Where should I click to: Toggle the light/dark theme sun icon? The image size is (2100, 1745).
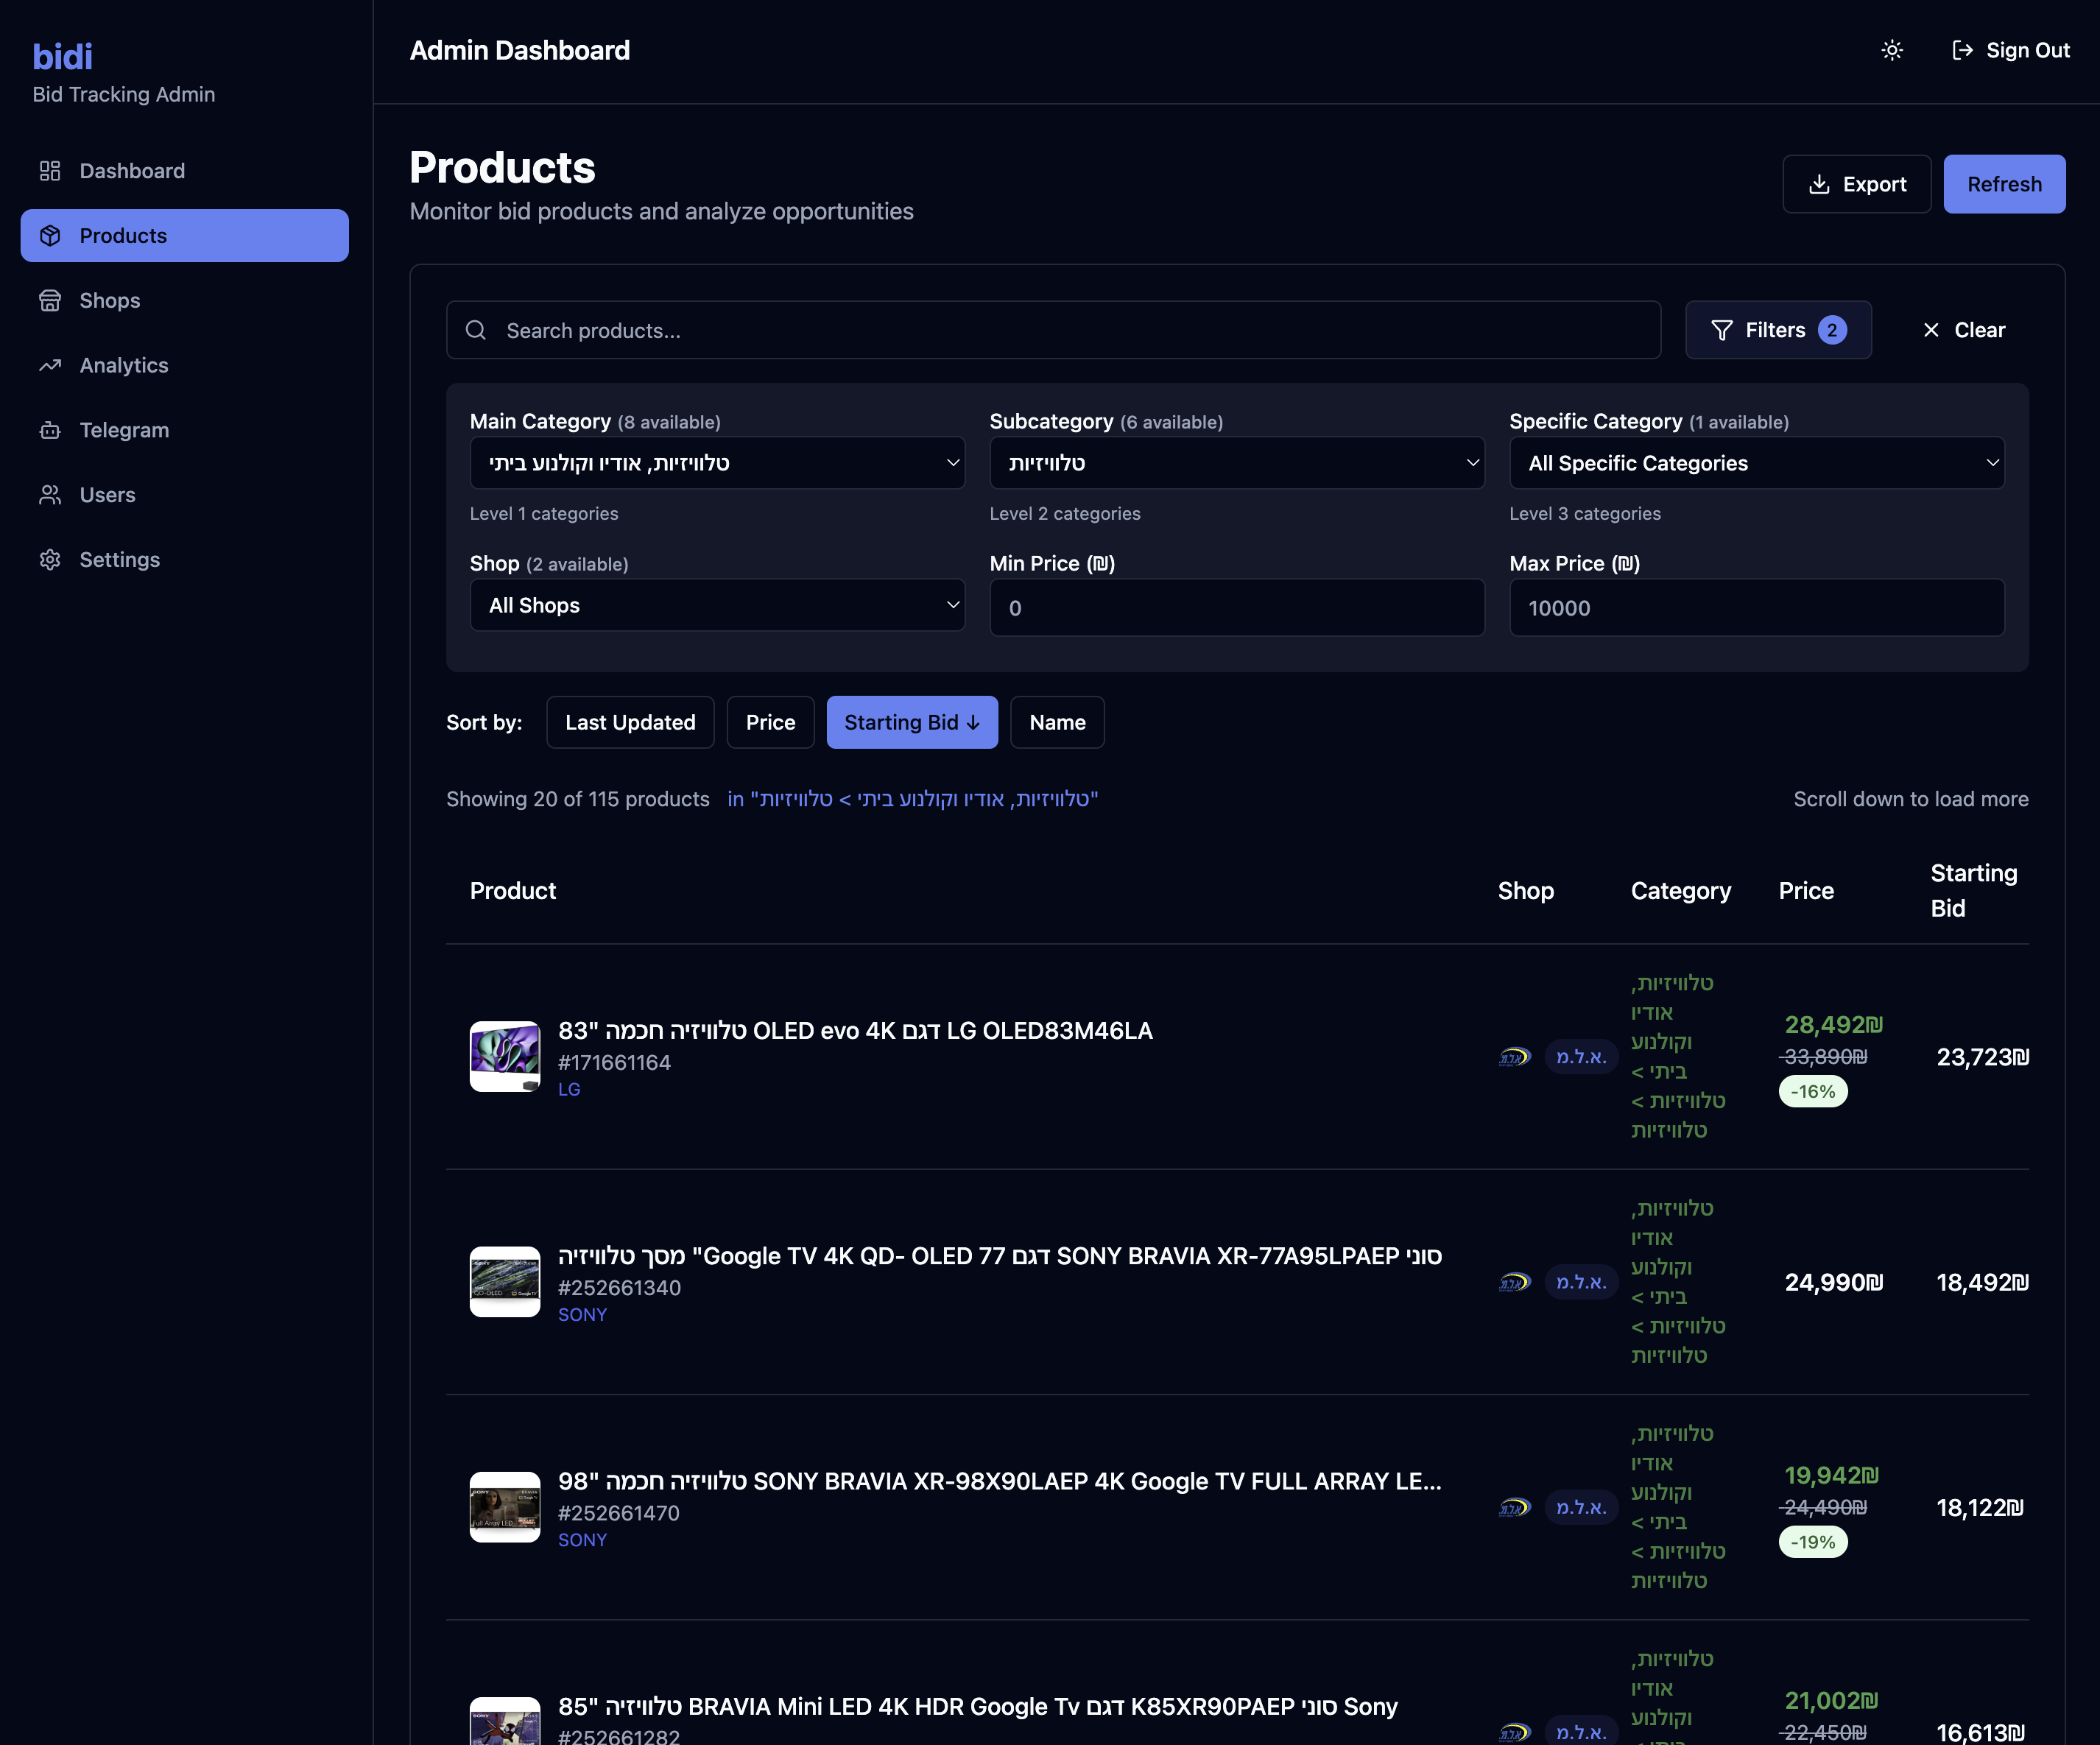pos(1891,50)
